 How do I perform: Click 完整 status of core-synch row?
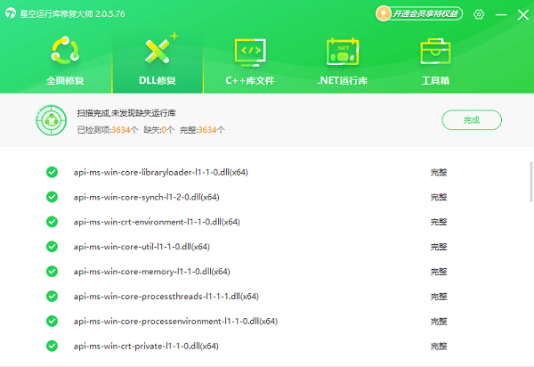(x=439, y=197)
